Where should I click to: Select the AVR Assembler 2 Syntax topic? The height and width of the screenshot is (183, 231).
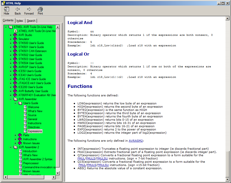pyautogui.click(x=38, y=159)
